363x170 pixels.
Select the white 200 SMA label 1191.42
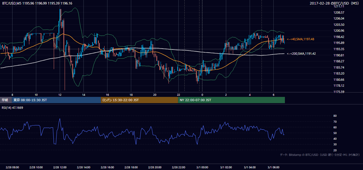click(301, 54)
